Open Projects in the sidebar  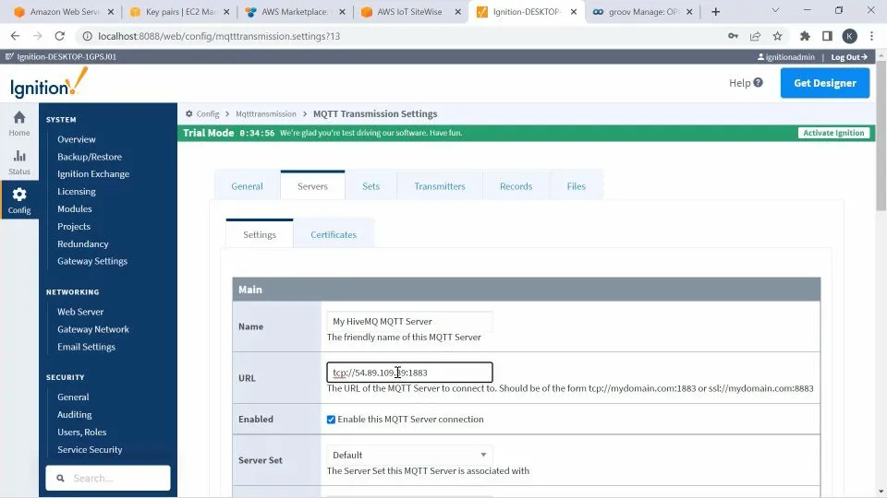point(74,227)
